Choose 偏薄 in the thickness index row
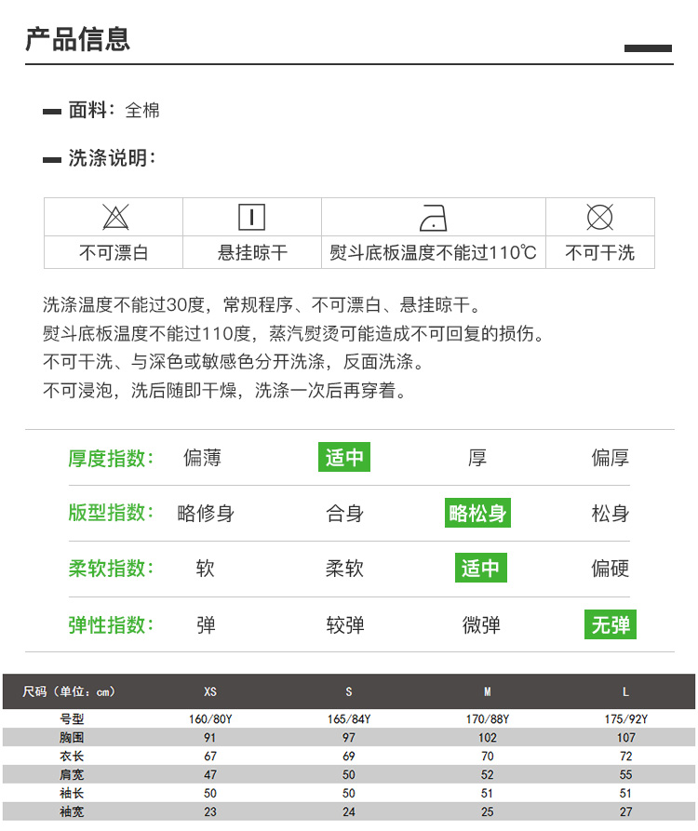 tap(202, 458)
